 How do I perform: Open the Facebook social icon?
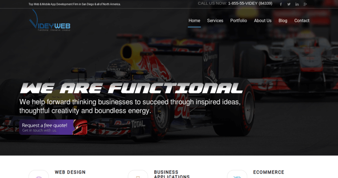[x=281, y=4]
